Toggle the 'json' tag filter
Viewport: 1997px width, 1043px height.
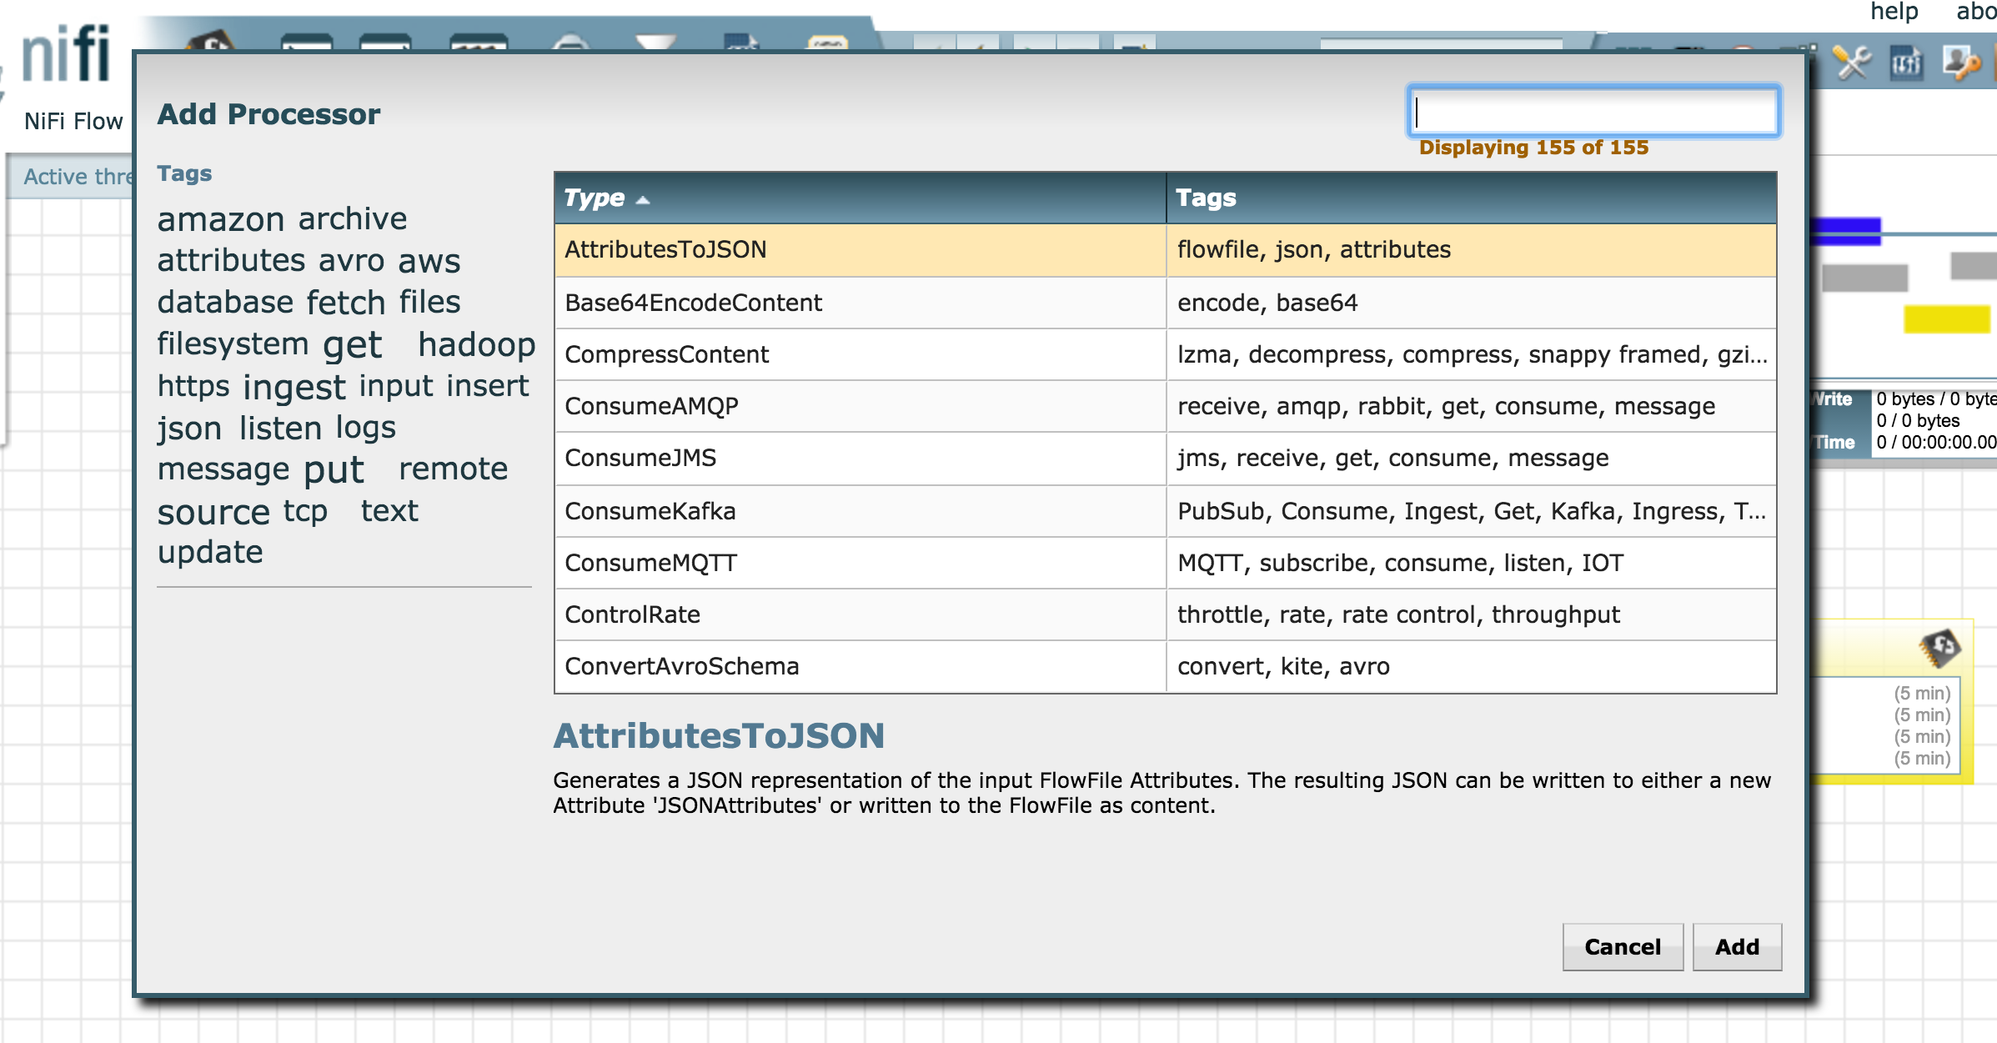188,428
